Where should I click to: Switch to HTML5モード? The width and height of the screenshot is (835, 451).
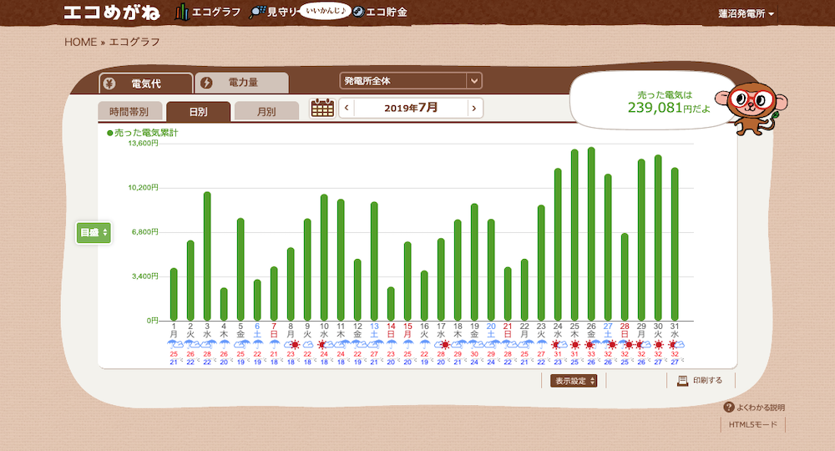coord(753,424)
